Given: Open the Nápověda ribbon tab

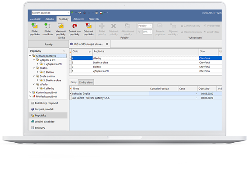Looking at the screenshot, I should [x=94, y=19].
